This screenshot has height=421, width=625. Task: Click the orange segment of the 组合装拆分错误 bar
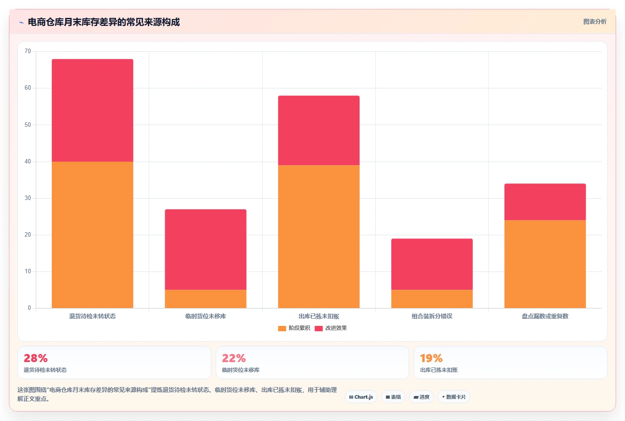[432, 299]
